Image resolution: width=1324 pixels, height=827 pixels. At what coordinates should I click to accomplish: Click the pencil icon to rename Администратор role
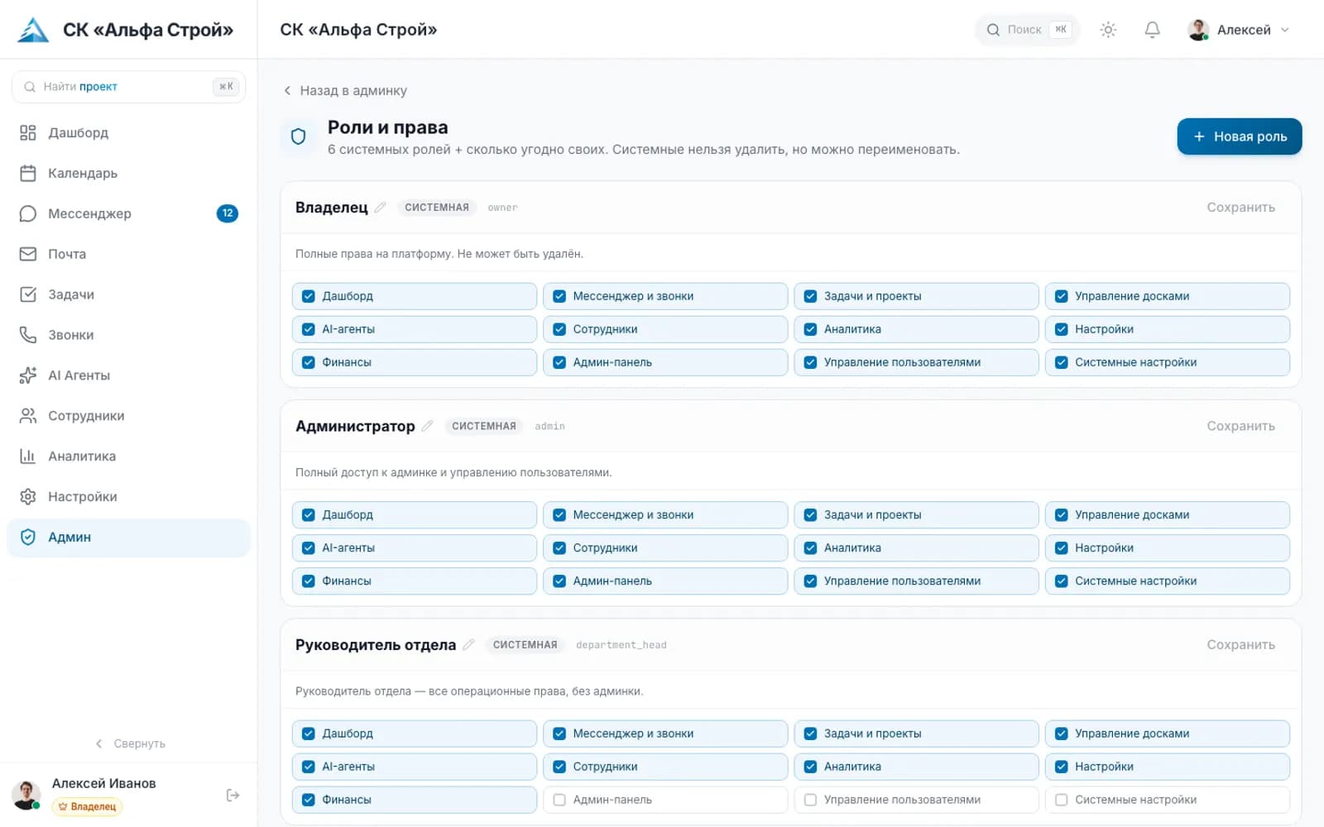tap(427, 426)
